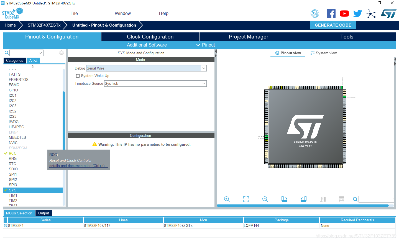
Task: Select the Pinout & Configuration tab
Action: coord(52,37)
